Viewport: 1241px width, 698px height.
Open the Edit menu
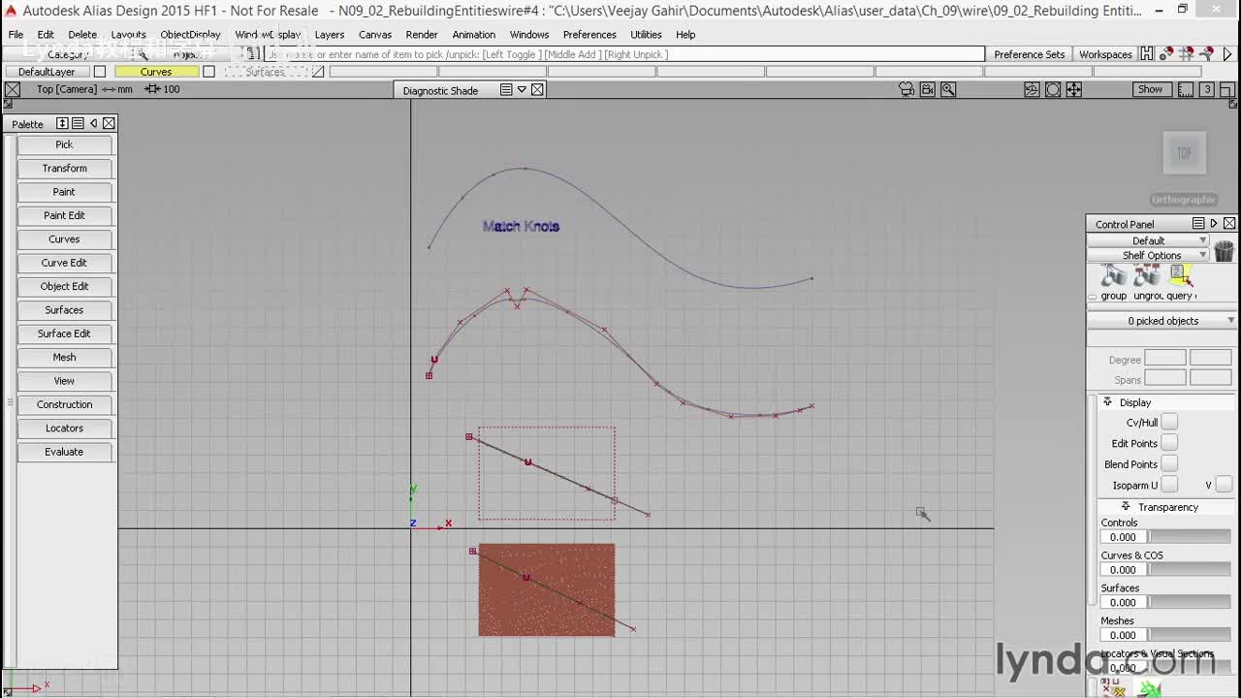point(46,34)
